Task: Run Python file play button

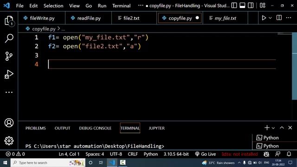Action: pos(264,18)
